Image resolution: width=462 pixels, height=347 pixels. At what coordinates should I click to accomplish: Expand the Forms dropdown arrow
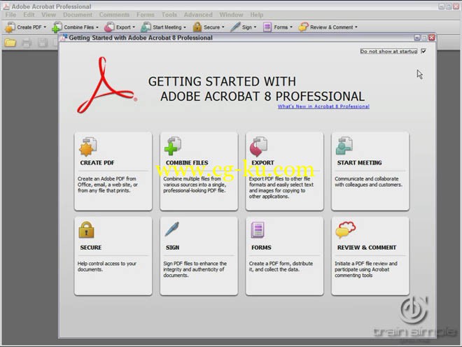[291, 27]
